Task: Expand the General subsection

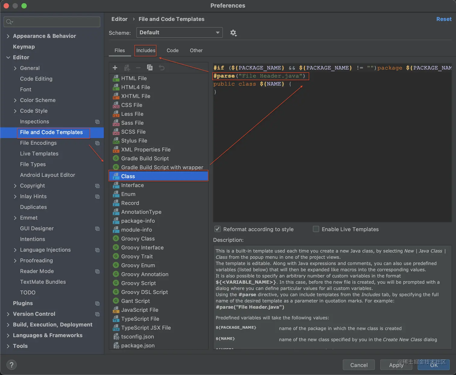Action: coord(15,68)
